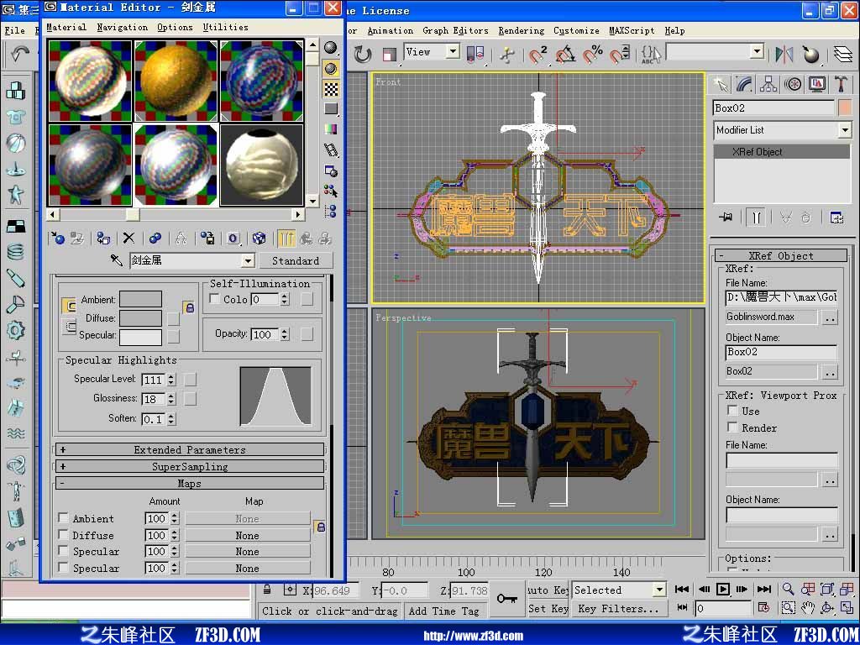Toggle Ambient-Diffuse color lock button

[189, 307]
